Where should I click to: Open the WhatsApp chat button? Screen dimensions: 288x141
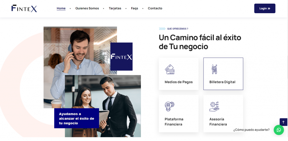(279, 130)
